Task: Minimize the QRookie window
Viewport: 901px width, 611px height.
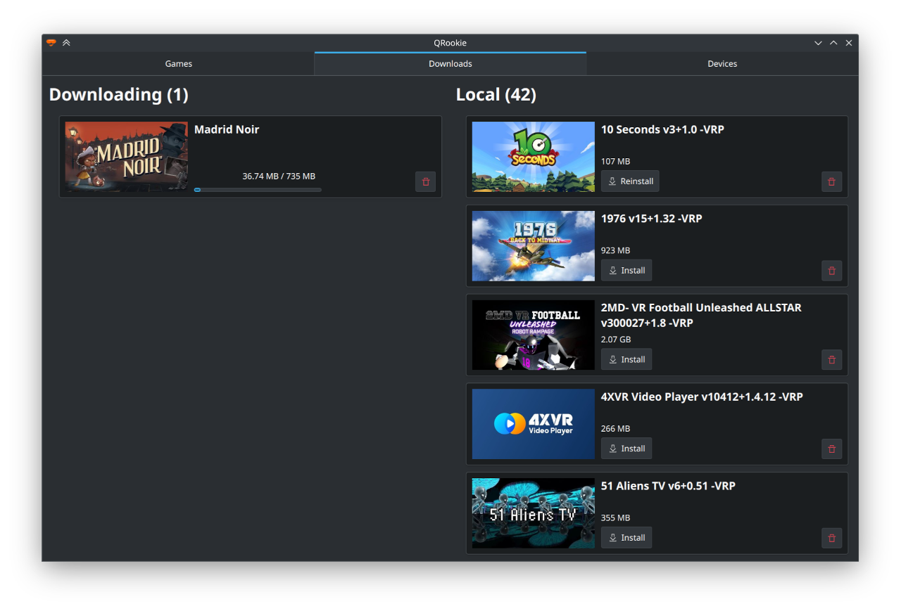Action: pos(818,43)
